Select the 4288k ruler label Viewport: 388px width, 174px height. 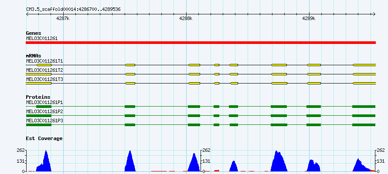186,19
